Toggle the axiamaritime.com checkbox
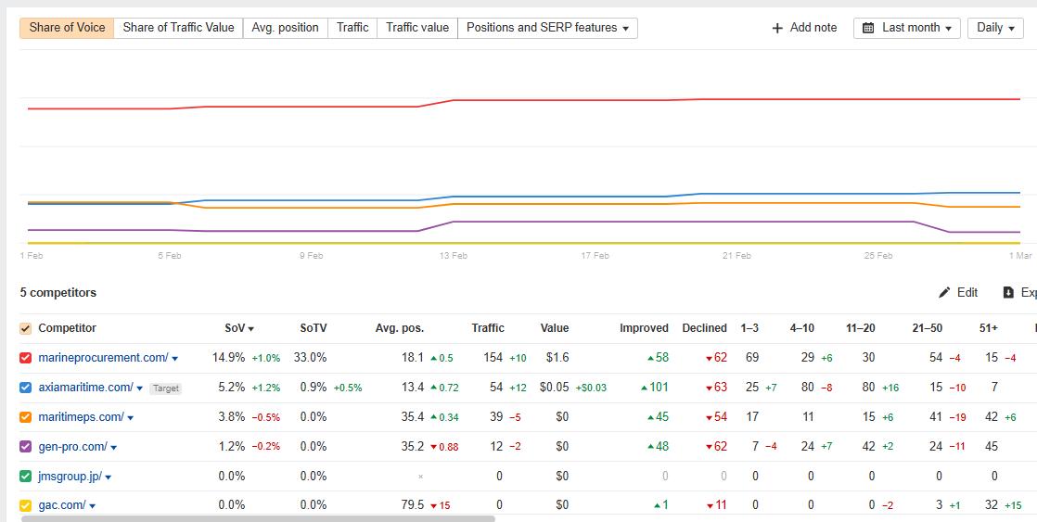Screen dimensions: 1037x522 (x=26, y=388)
